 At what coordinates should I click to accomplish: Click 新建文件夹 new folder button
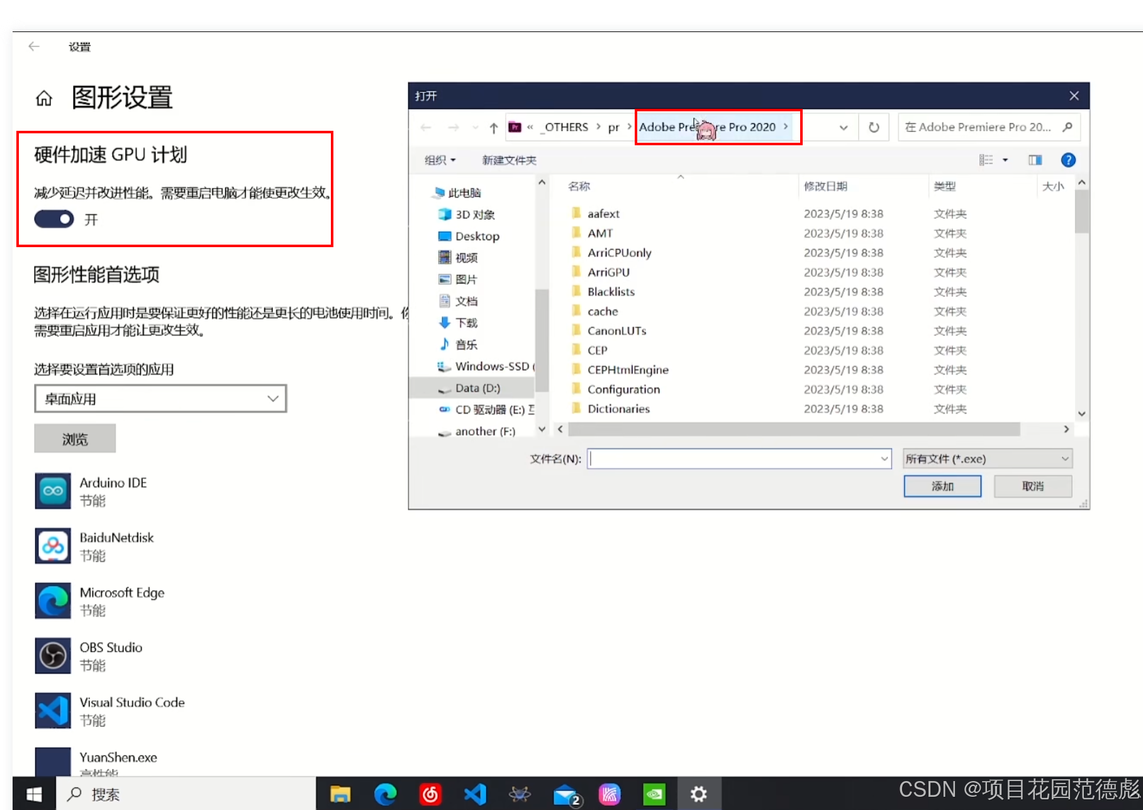pyautogui.click(x=509, y=160)
